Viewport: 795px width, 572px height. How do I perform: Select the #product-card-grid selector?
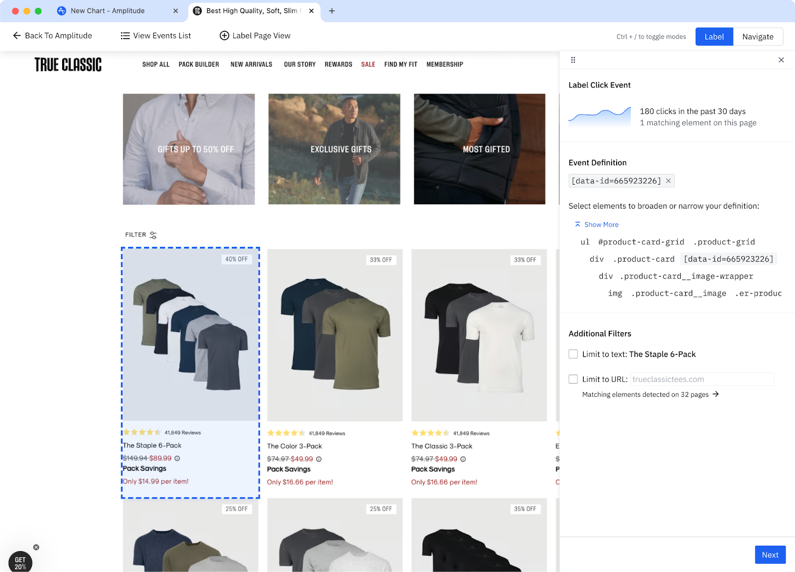[x=641, y=242]
